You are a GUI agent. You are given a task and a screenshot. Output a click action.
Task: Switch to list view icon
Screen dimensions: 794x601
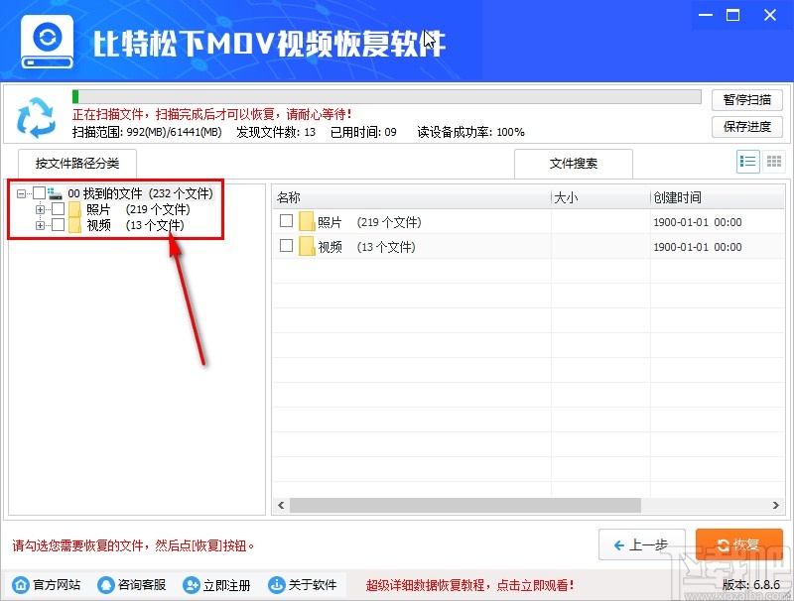pos(747,162)
